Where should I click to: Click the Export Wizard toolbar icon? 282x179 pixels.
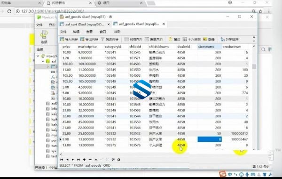coord(82,39)
